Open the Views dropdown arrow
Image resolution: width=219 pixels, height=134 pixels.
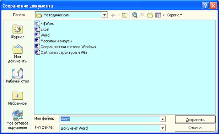point(163,15)
